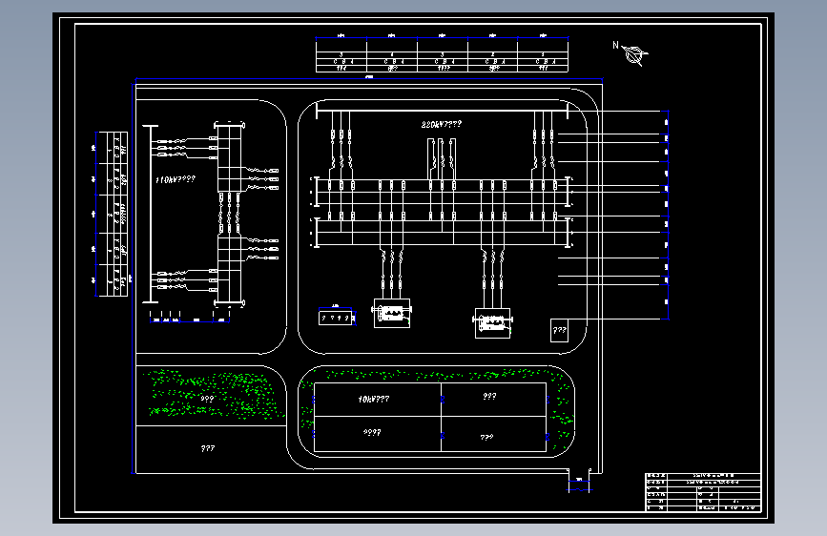
Task: Select the ??? label in lower-right building room
Action: coord(486,438)
